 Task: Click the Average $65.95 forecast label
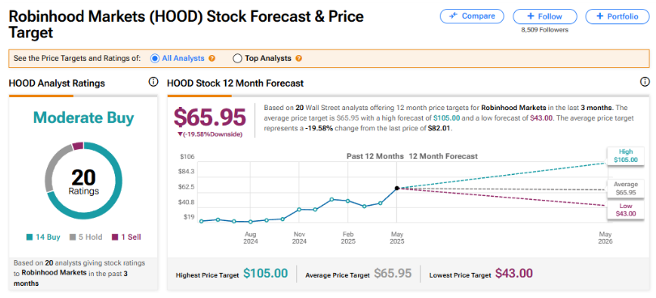pyautogui.click(x=625, y=189)
